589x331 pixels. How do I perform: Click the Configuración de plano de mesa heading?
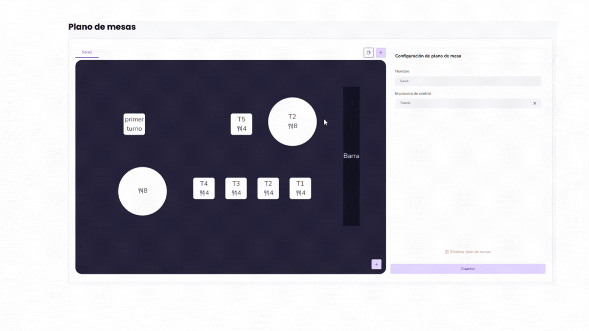[428, 56]
